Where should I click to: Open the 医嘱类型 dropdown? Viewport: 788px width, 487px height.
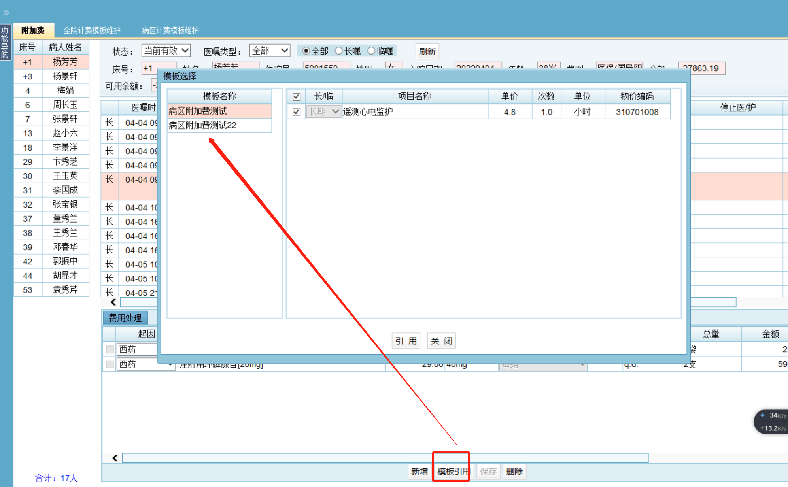pos(270,51)
